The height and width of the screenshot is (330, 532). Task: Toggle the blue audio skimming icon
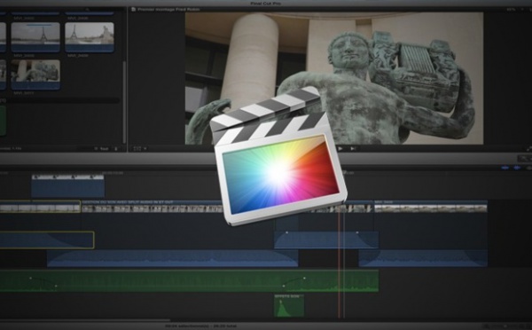(517, 168)
